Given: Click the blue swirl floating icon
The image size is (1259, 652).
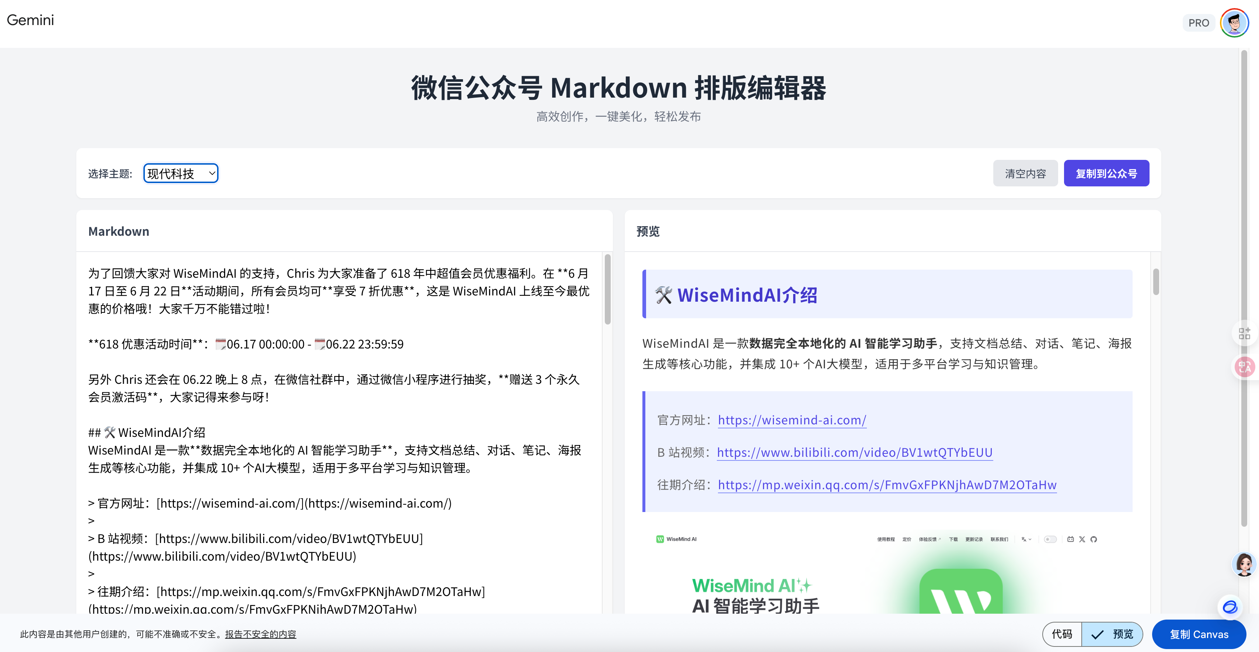Looking at the screenshot, I should 1230,607.
